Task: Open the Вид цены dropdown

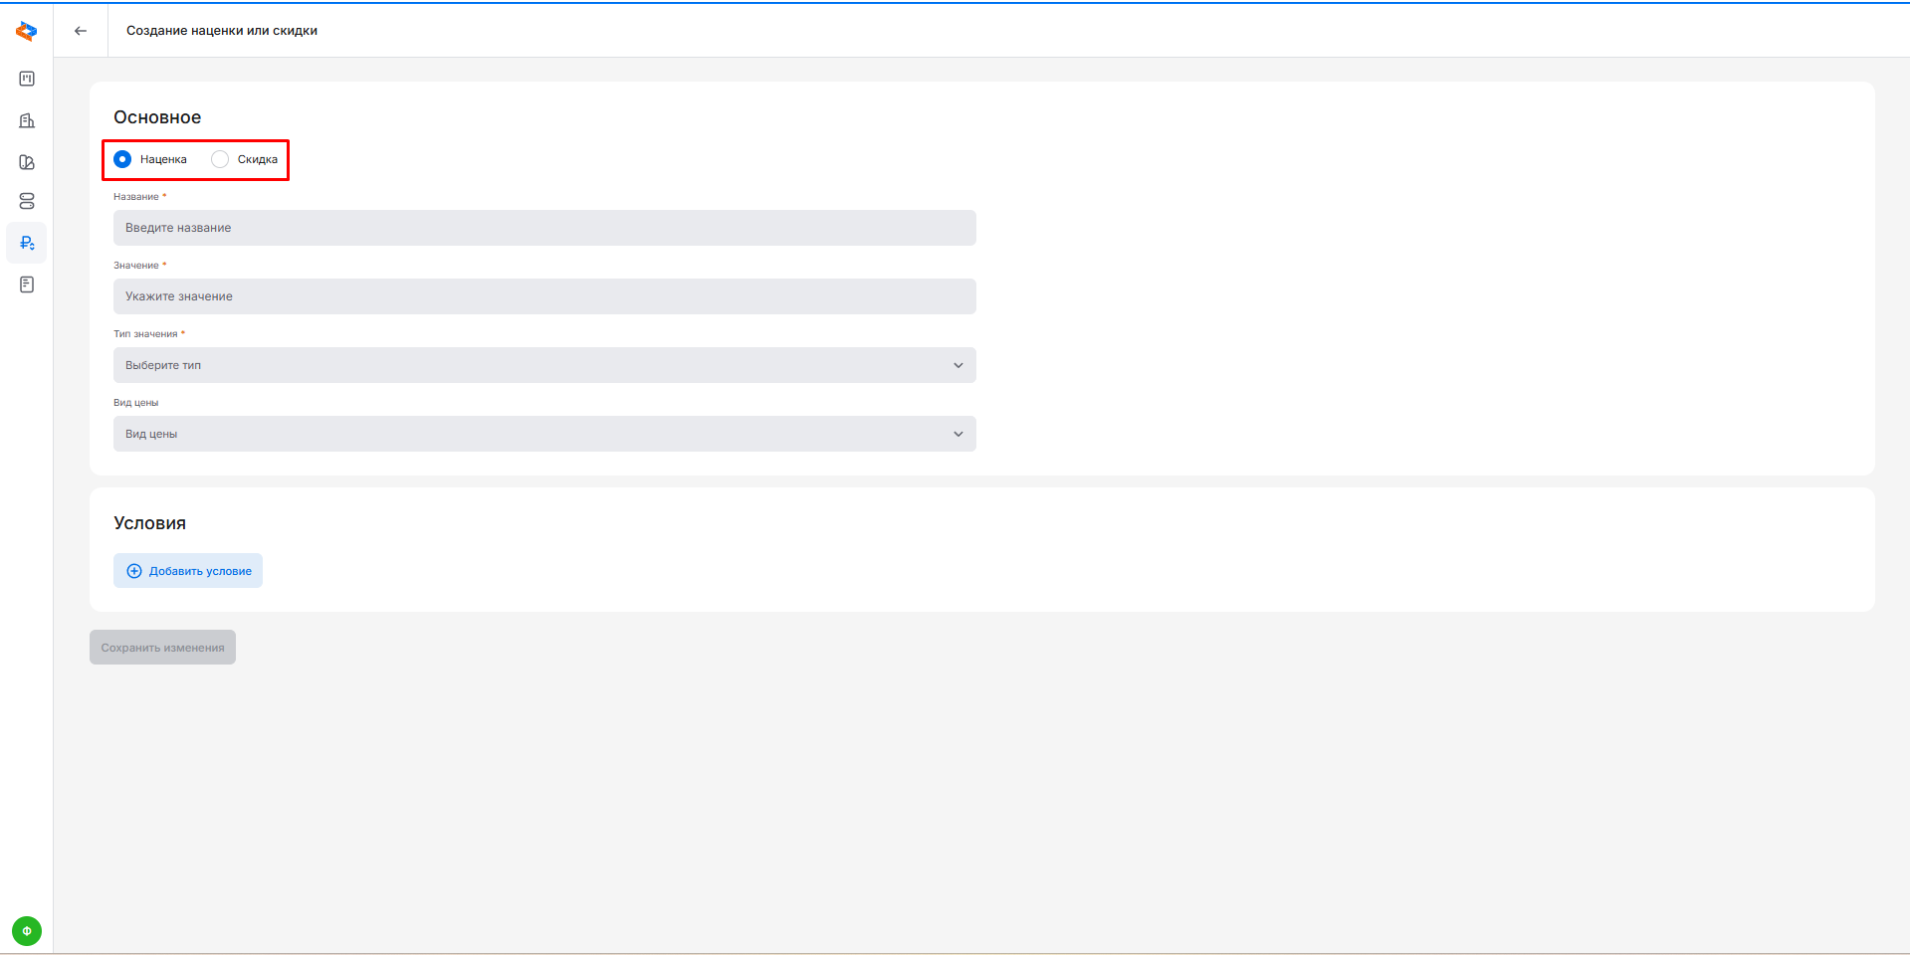Action: pyautogui.click(x=543, y=434)
